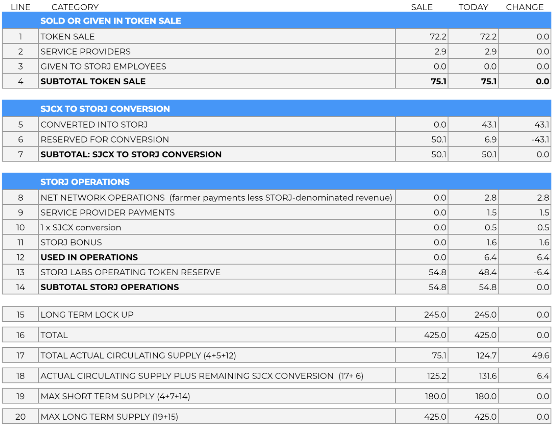Screen dimensions: 553x429
Task: Click 'MAX SHORT TERM SUPPLY (4+7+14)' label
Action: [115, 396]
